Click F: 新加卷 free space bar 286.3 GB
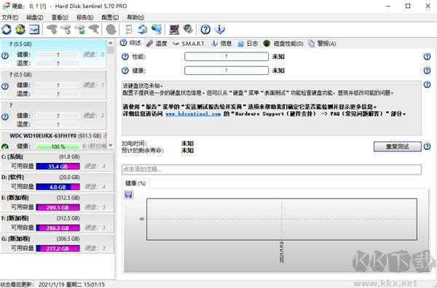The width and height of the screenshot is (437, 288). pyautogui.click(x=58, y=228)
